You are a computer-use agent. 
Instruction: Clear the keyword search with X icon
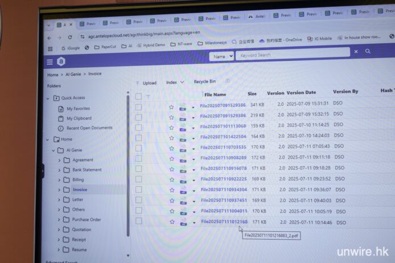(x=356, y=52)
